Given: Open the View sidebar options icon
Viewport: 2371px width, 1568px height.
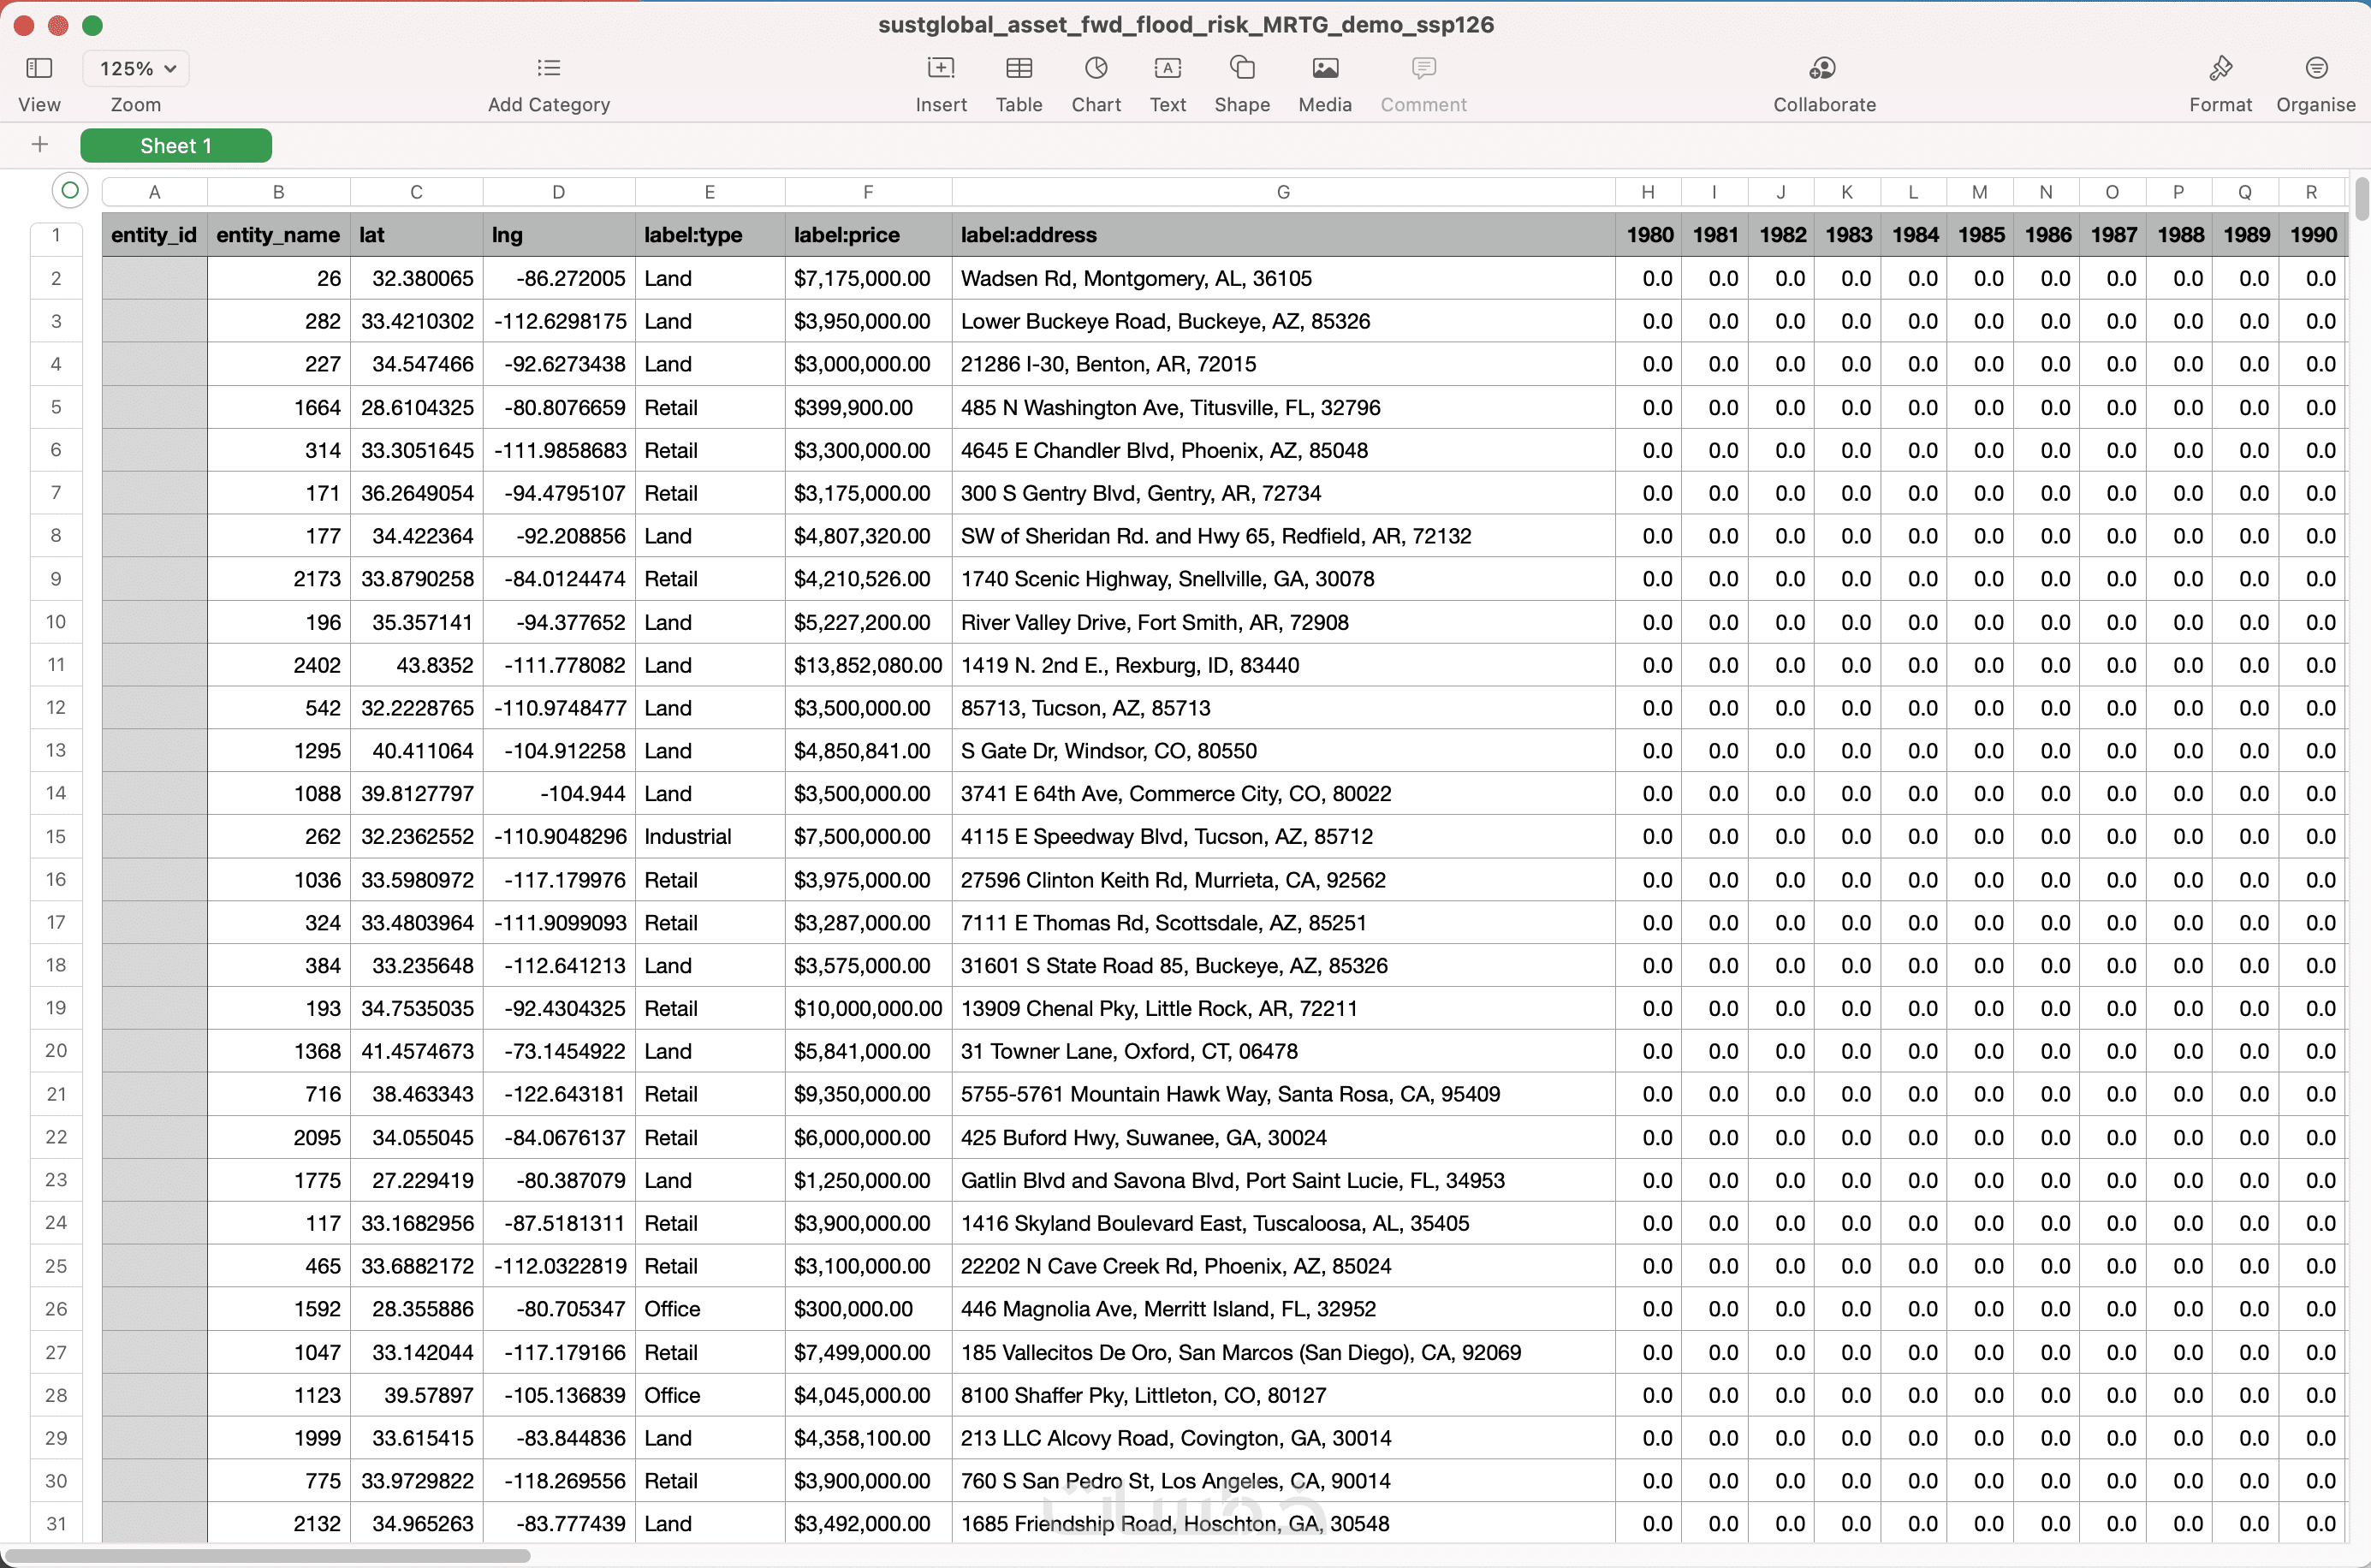Looking at the screenshot, I should tap(39, 68).
